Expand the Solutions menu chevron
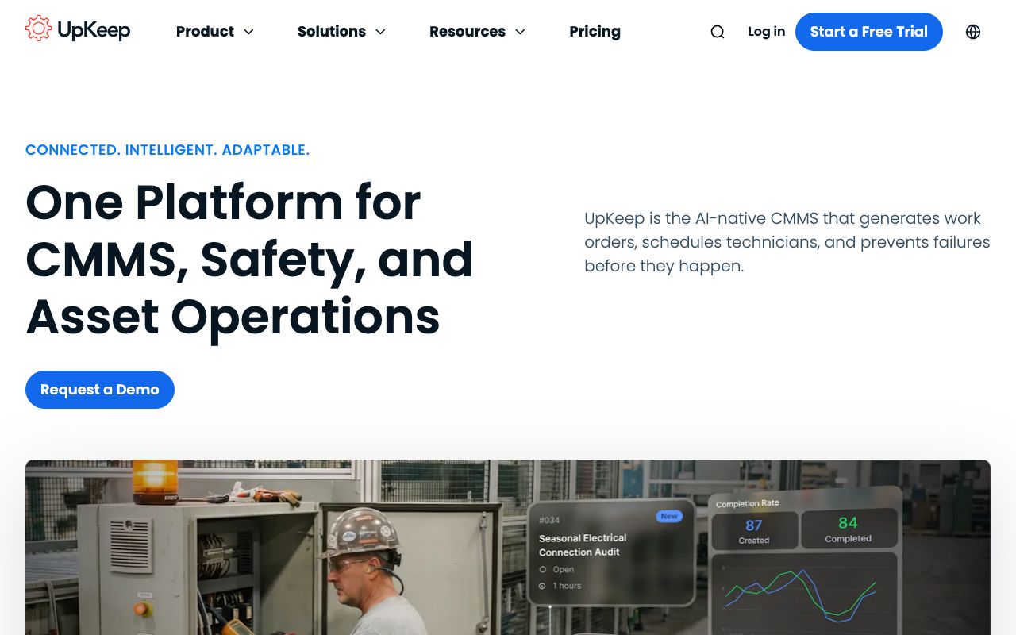The height and width of the screenshot is (635, 1016). click(380, 32)
